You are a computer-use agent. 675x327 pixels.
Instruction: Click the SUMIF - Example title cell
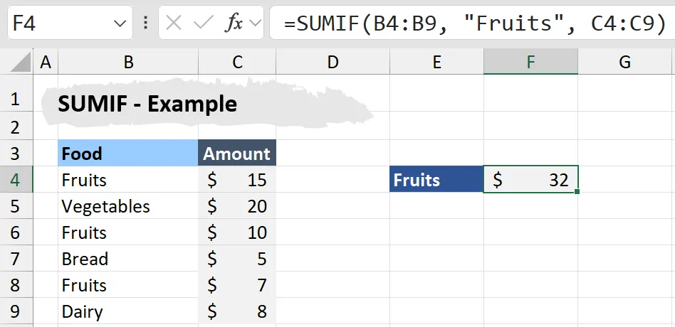tap(147, 104)
